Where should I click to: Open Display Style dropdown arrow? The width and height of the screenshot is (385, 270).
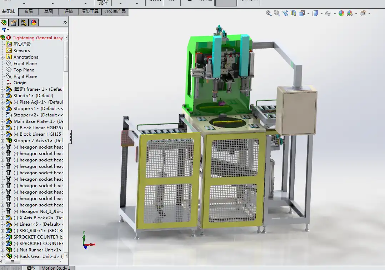pos(321,14)
